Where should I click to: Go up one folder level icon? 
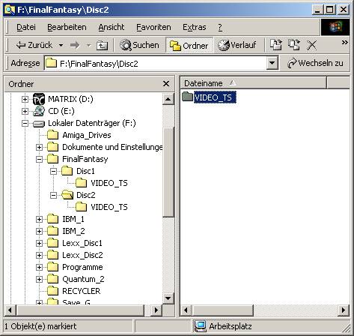[102, 45]
